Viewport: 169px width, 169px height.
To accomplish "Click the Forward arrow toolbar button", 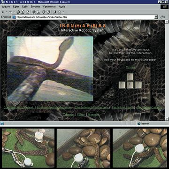I will (x=10, y=12).
